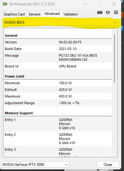Click the GPU-Z app icon in title bar
Screen dimensions: 124x171
click(x=5, y=4)
